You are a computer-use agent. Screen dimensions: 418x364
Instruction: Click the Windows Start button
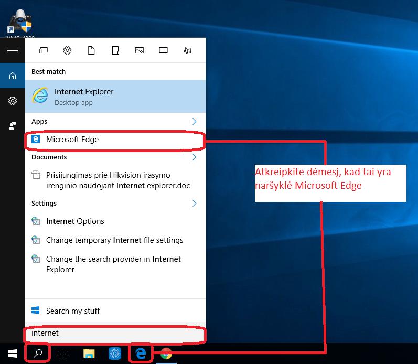13,354
